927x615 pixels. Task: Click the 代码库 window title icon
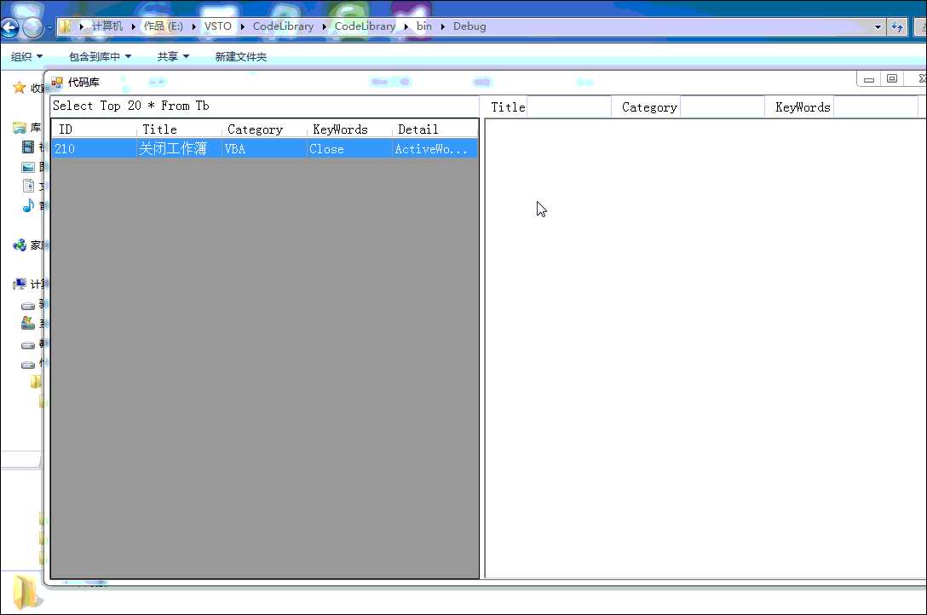coord(57,82)
